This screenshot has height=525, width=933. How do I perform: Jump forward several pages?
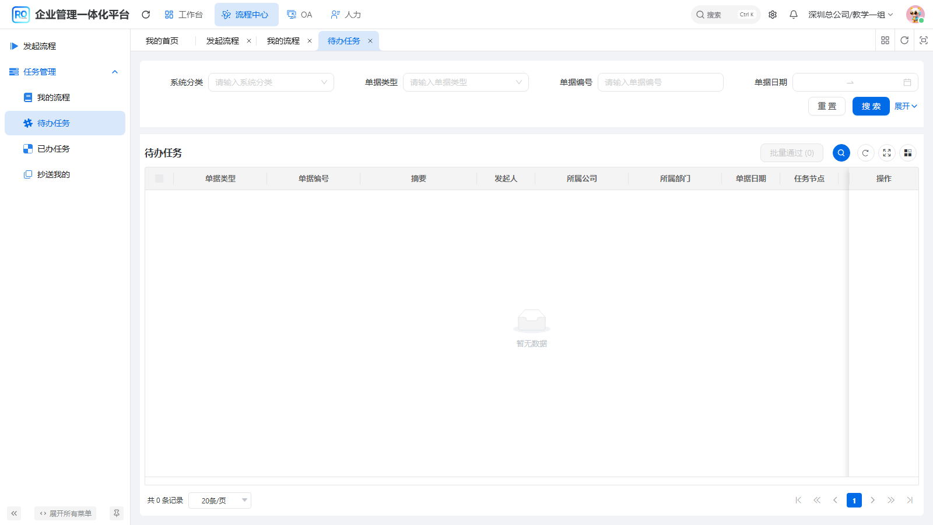point(891,500)
